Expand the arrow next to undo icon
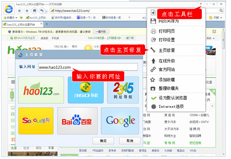This screenshot has width=231, height=159. pyautogui.click(x=46, y=11)
